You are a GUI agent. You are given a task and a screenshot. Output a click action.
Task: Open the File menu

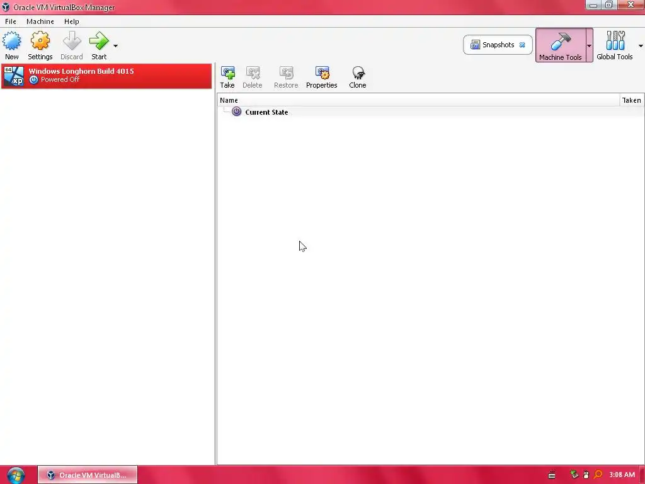click(x=11, y=21)
